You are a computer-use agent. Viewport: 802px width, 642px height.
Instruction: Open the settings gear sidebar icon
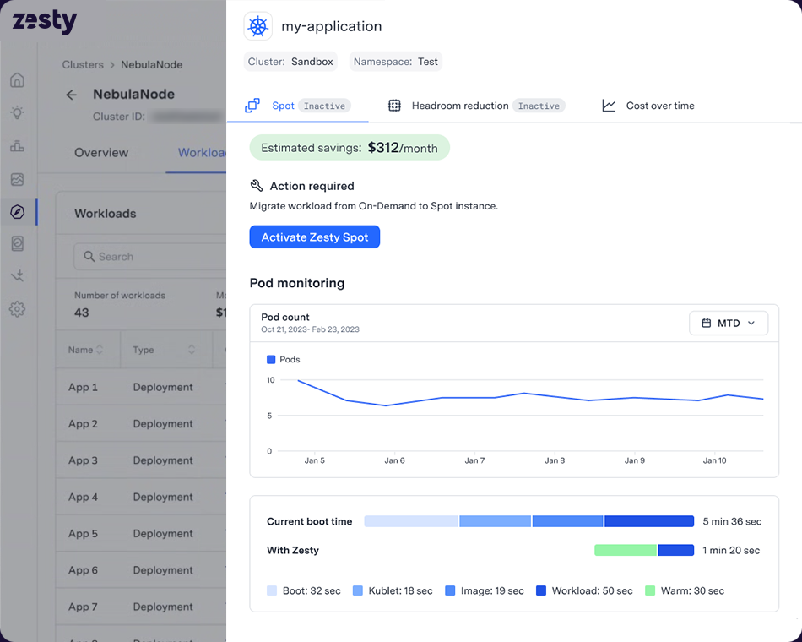tap(18, 308)
